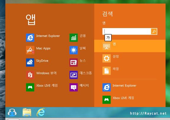The height and width of the screenshot is (120, 170).
Task: Click the 데스크톱 label text
Action: pos(86,73)
